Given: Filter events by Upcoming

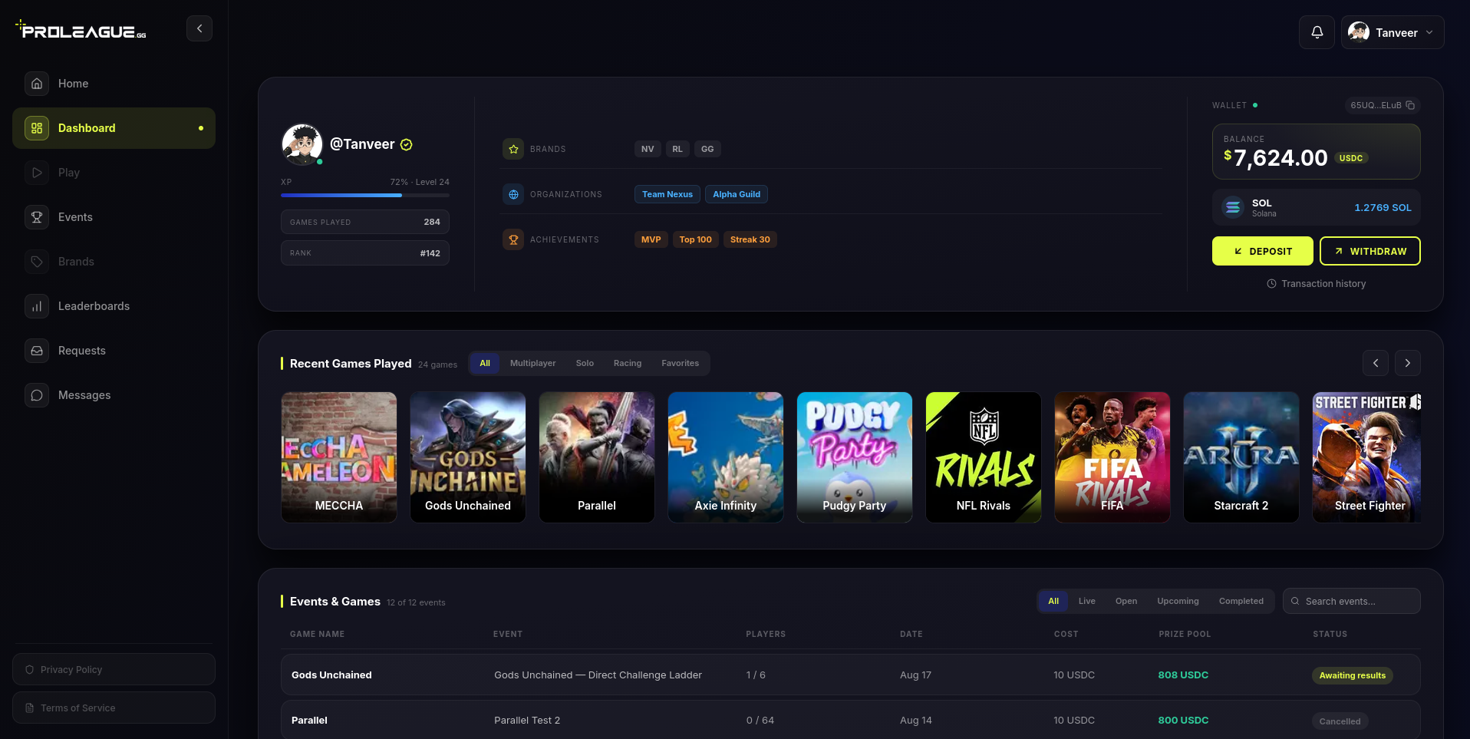Looking at the screenshot, I should 1178,601.
